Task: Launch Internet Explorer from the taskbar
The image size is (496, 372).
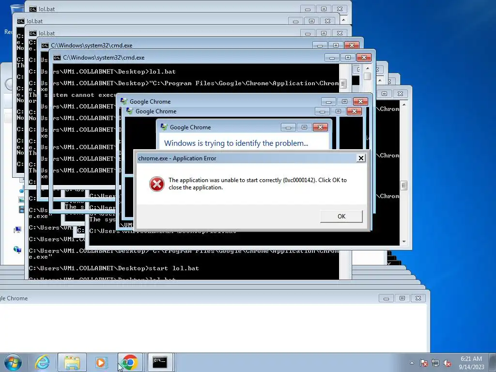Action: (43, 362)
